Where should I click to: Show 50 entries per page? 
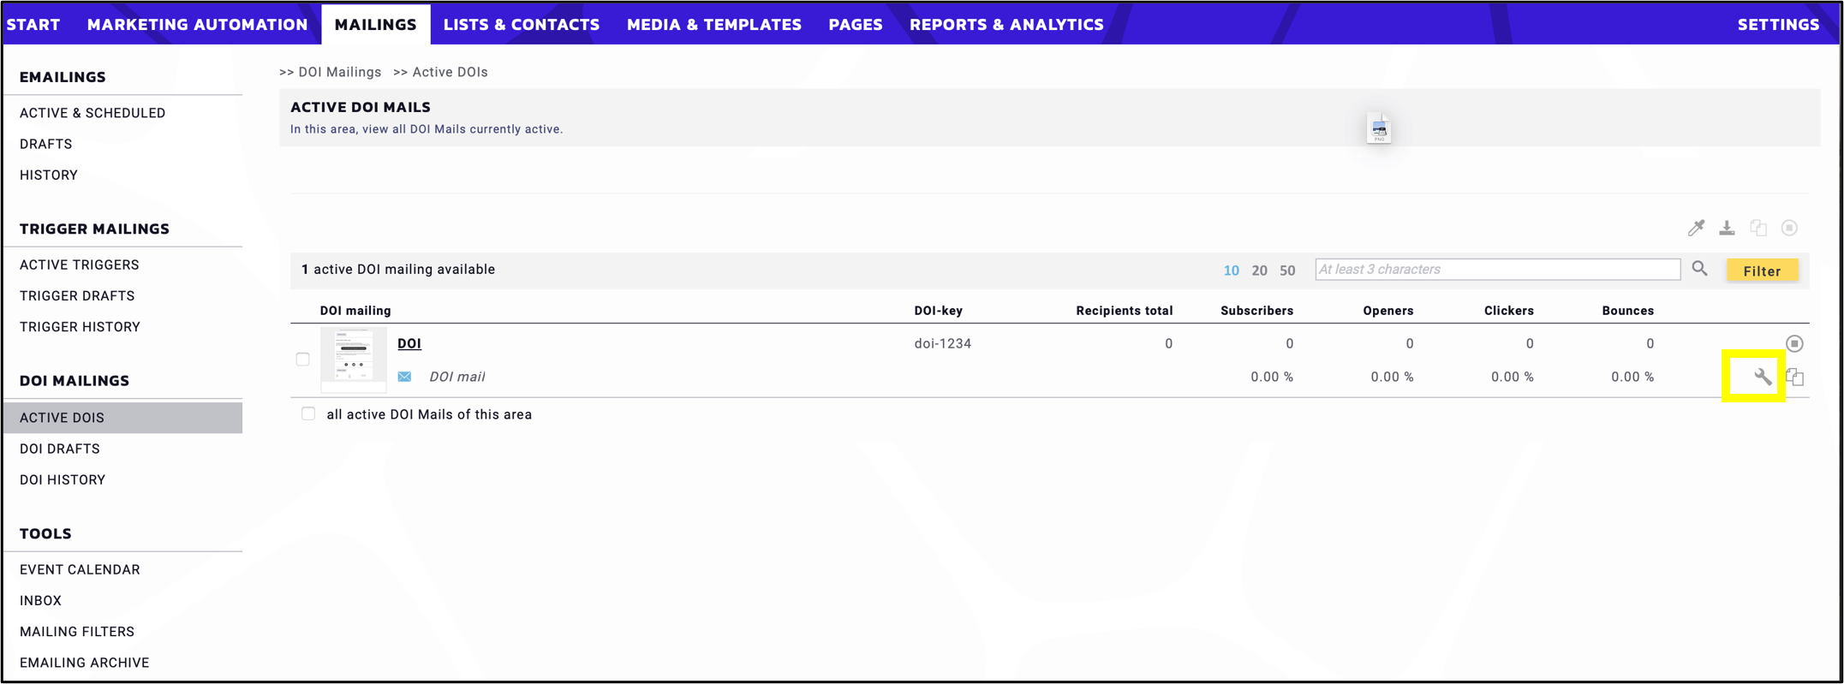coord(1287,271)
